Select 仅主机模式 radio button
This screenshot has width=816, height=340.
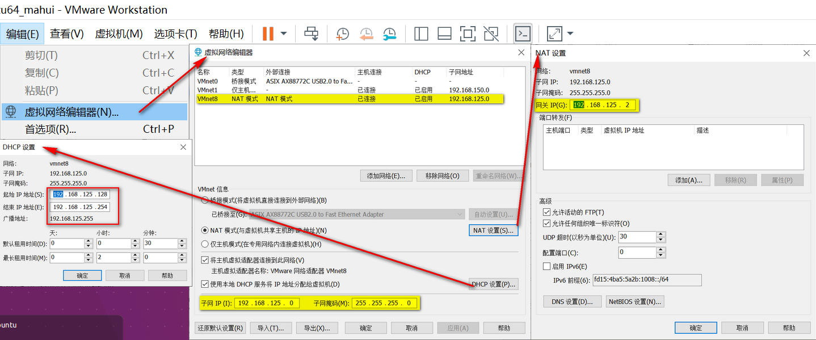click(x=205, y=244)
